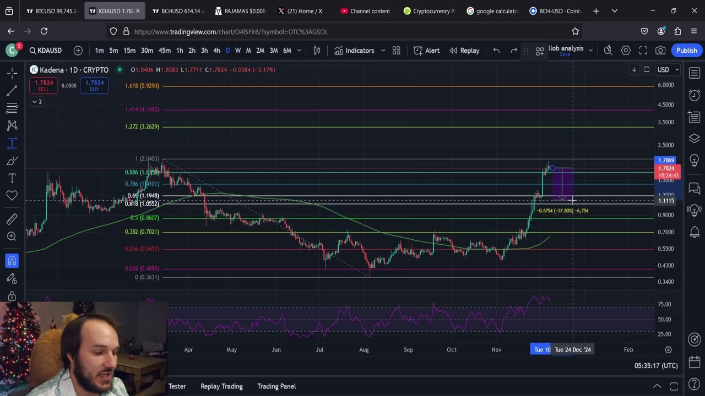
Task: Select the 4h timeframe
Action: click(x=216, y=51)
